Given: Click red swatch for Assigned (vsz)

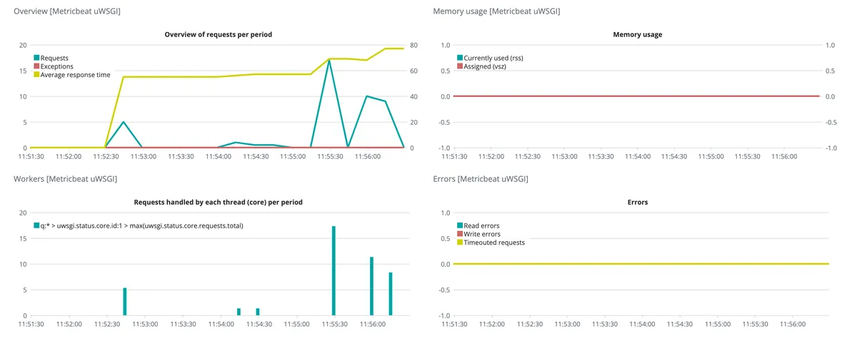Looking at the screenshot, I should 460,66.
